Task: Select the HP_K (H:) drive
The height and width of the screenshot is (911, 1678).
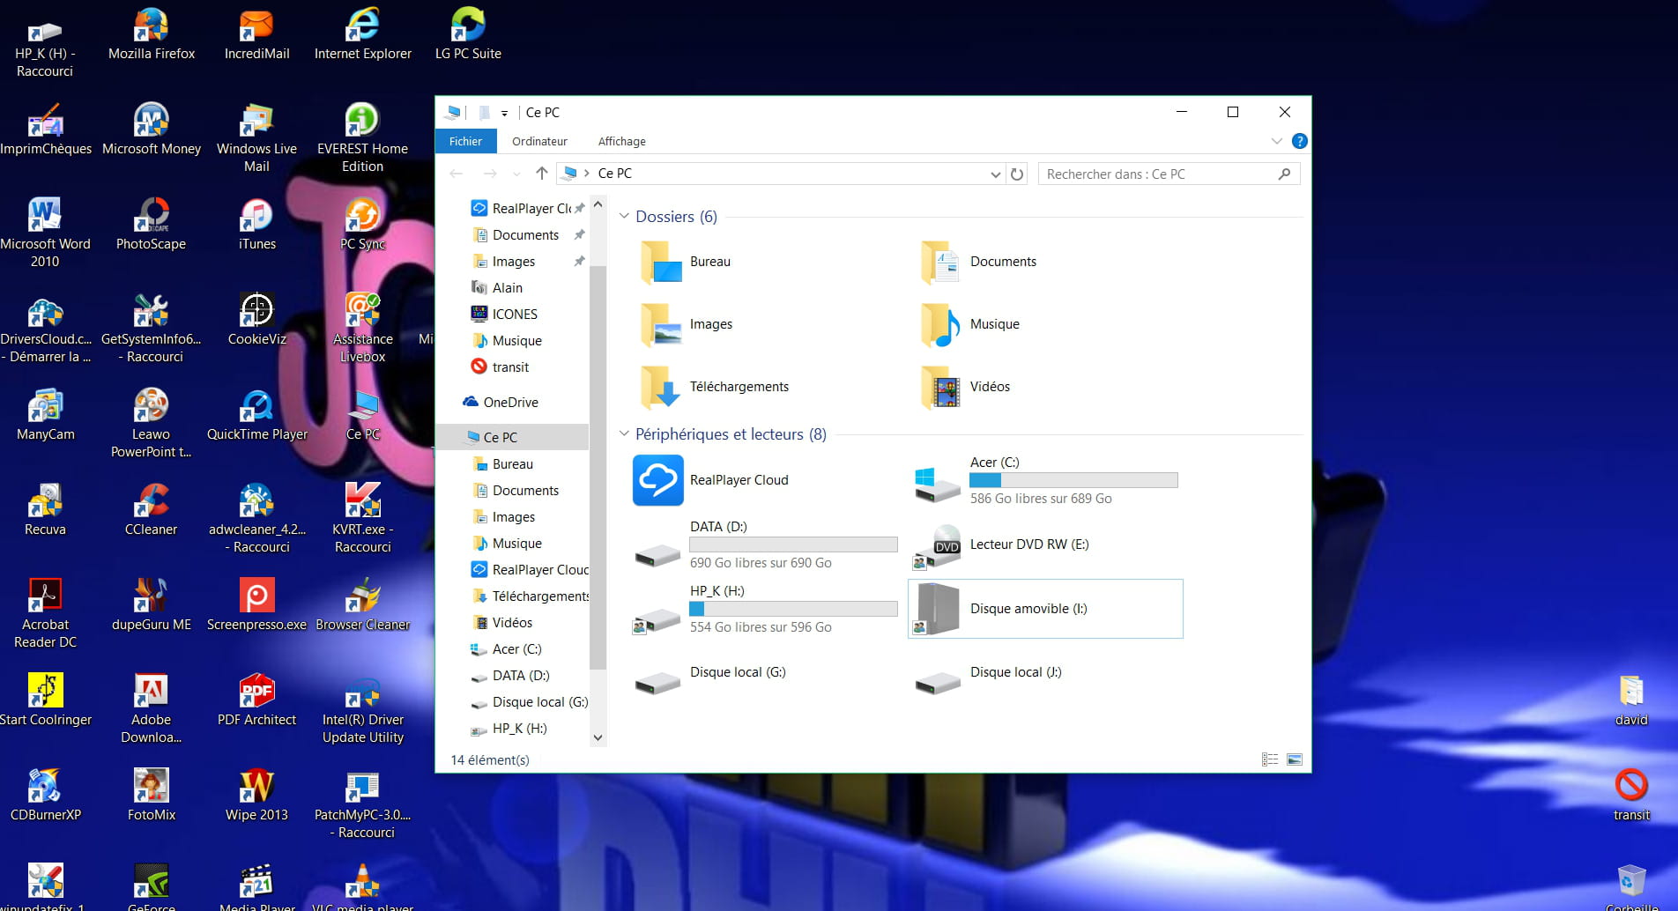Action: click(x=765, y=609)
